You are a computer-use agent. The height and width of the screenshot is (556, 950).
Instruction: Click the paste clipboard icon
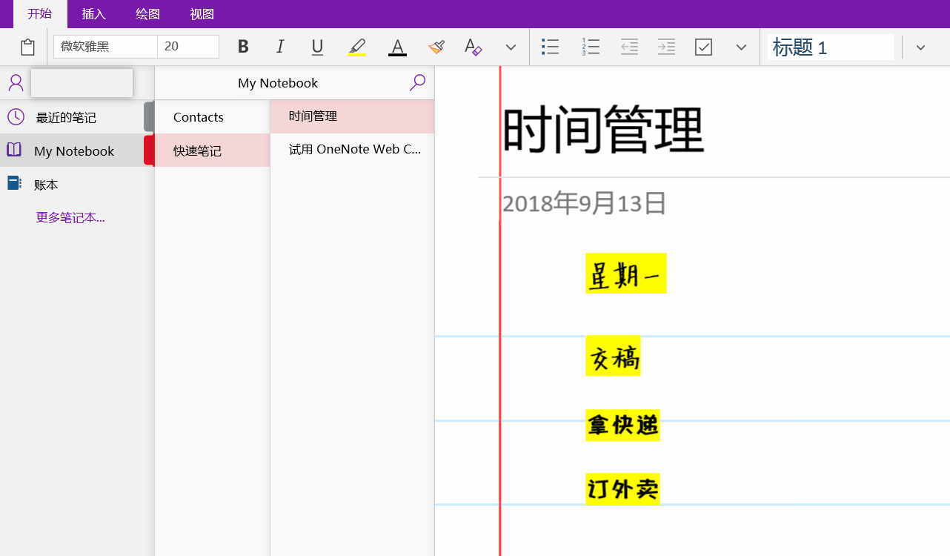point(27,47)
